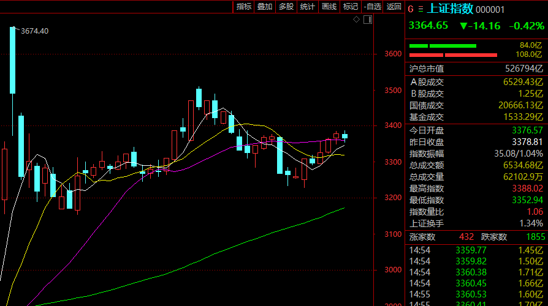The width and height of the screenshot is (548, 306).
Task: Click the green down-triangle change indicator
Action: tap(463, 26)
